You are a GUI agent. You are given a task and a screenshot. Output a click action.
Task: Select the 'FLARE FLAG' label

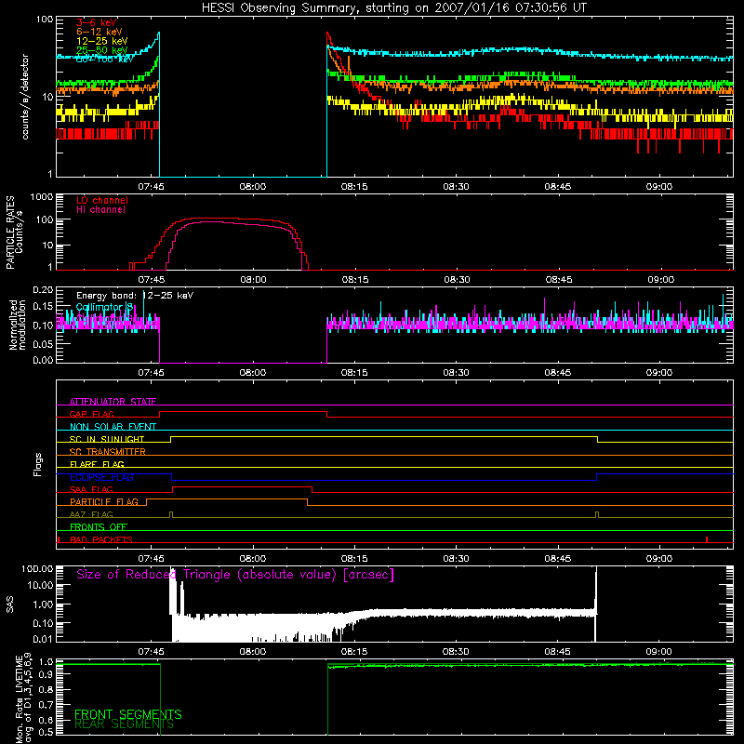tap(97, 464)
